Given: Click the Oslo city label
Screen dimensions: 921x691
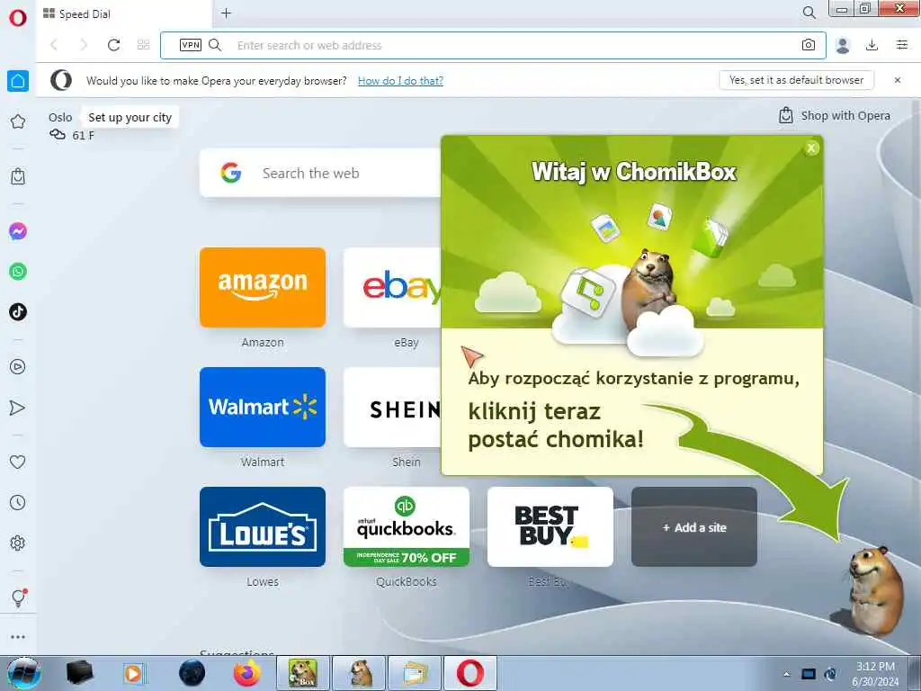Looking at the screenshot, I should pyautogui.click(x=60, y=118).
